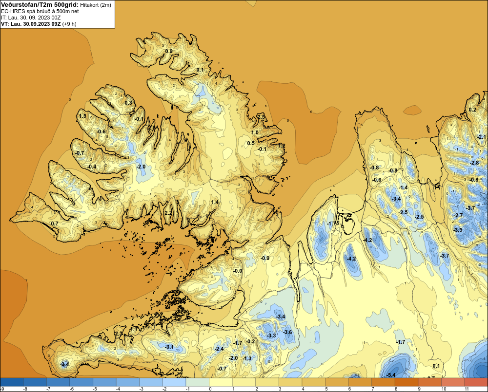Click the legend swatch between -5 and -4
Screen dimensions: 488x392
[104, 382]
